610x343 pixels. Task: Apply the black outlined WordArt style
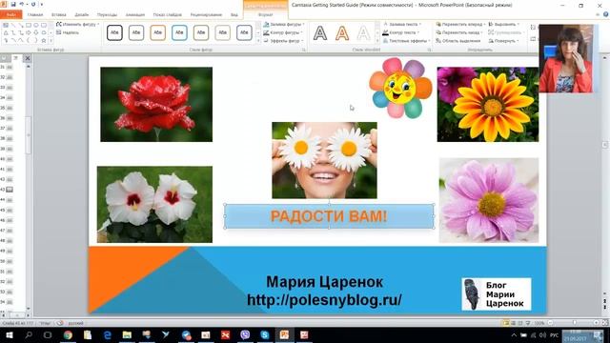[320, 33]
